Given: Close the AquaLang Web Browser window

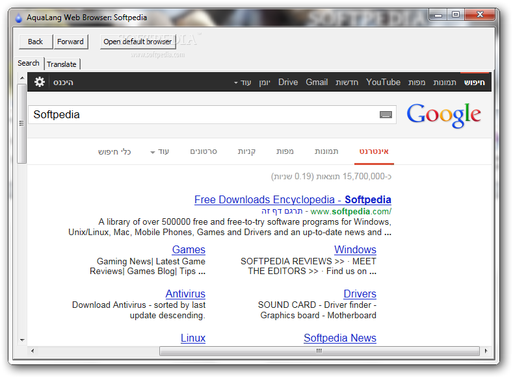Looking at the screenshot, I should [480, 15].
